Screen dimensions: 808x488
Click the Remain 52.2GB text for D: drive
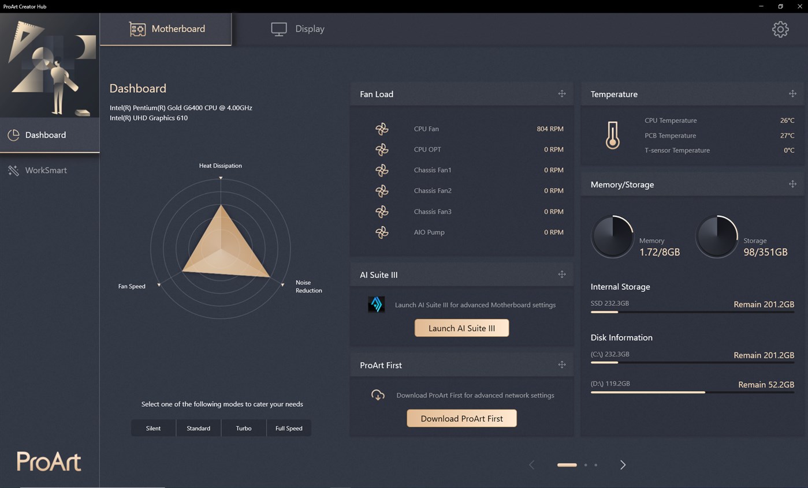766,385
